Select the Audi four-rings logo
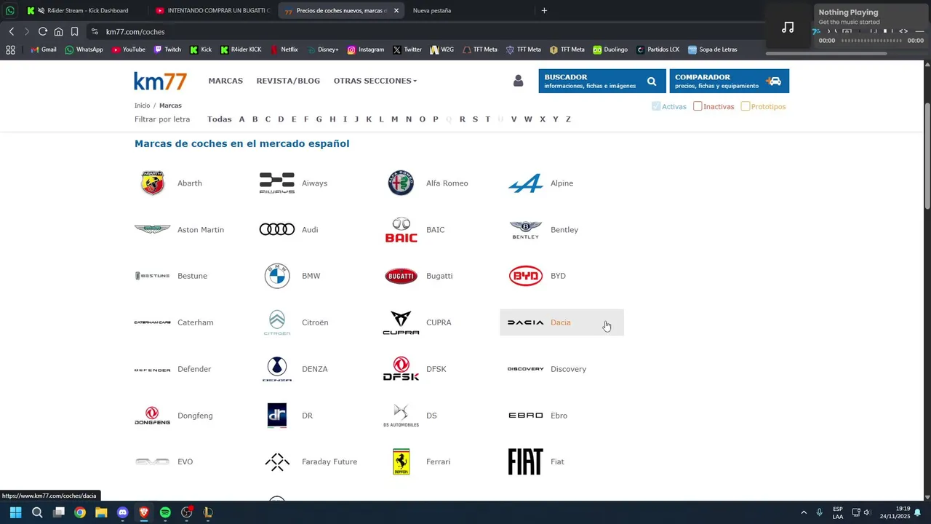 (277, 230)
